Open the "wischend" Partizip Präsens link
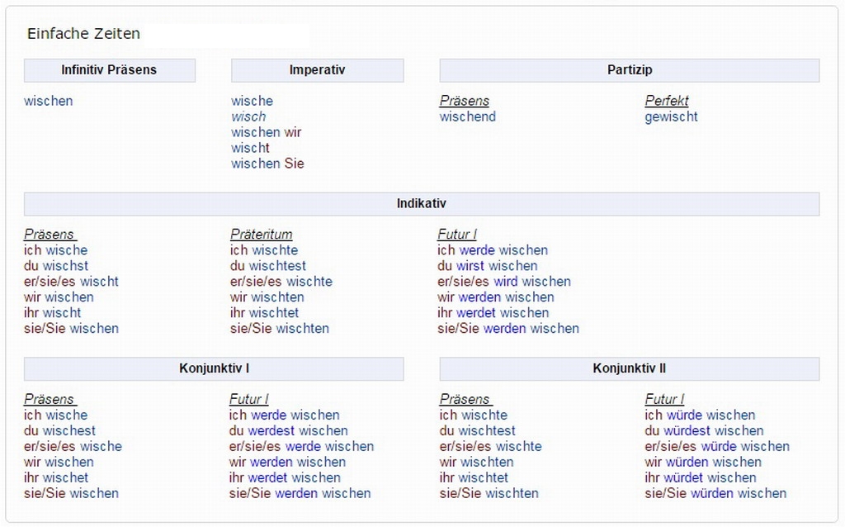This screenshot has width=845, height=527. (x=468, y=116)
